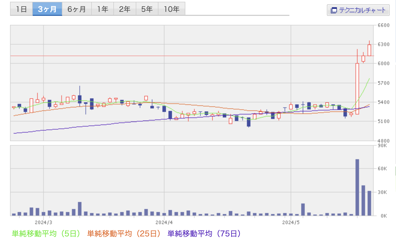
Task: Open the 2年 period tab
Action: (125, 9)
